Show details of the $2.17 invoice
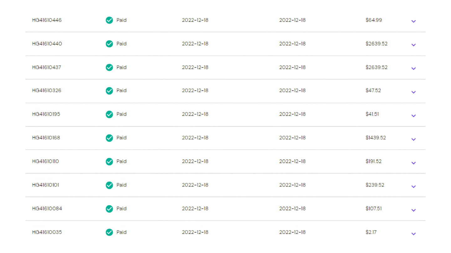This screenshot has width=451, height=253. click(x=413, y=234)
